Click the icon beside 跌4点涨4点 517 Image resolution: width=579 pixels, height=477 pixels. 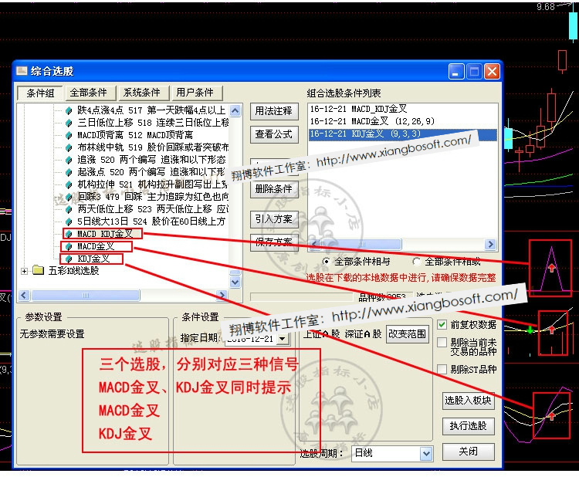tap(69, 110)
